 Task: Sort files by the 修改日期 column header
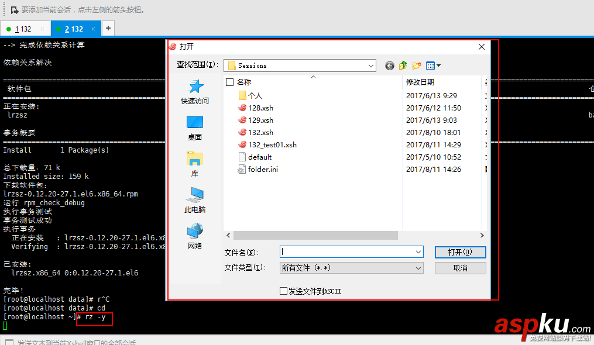click(420, 82)
